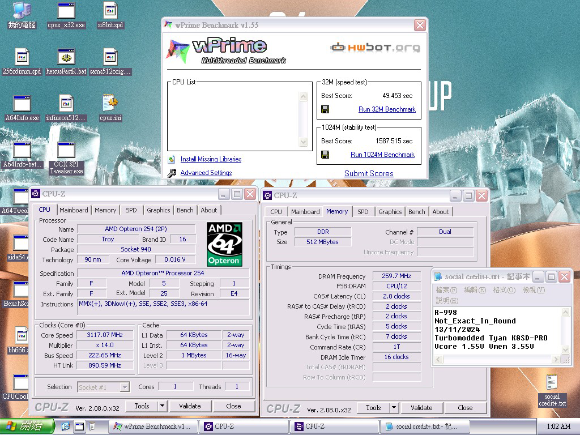
Task: Click Notepad text line 'Not_Exact_In_Round'
Action: click(475, 321)
